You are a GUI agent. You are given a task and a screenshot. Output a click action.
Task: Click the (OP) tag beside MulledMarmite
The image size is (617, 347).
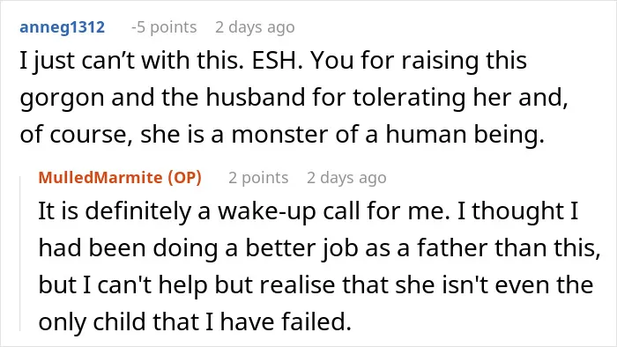[184, 178]
